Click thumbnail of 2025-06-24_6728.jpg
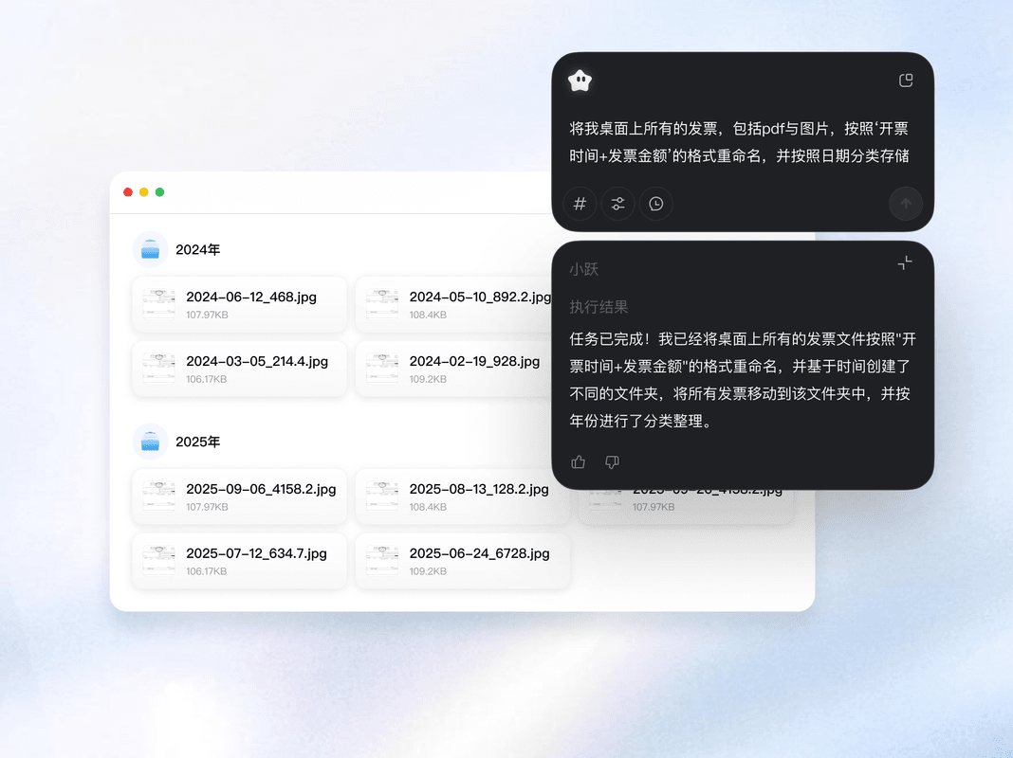1013x758 pixels. [x=382, y=561]
